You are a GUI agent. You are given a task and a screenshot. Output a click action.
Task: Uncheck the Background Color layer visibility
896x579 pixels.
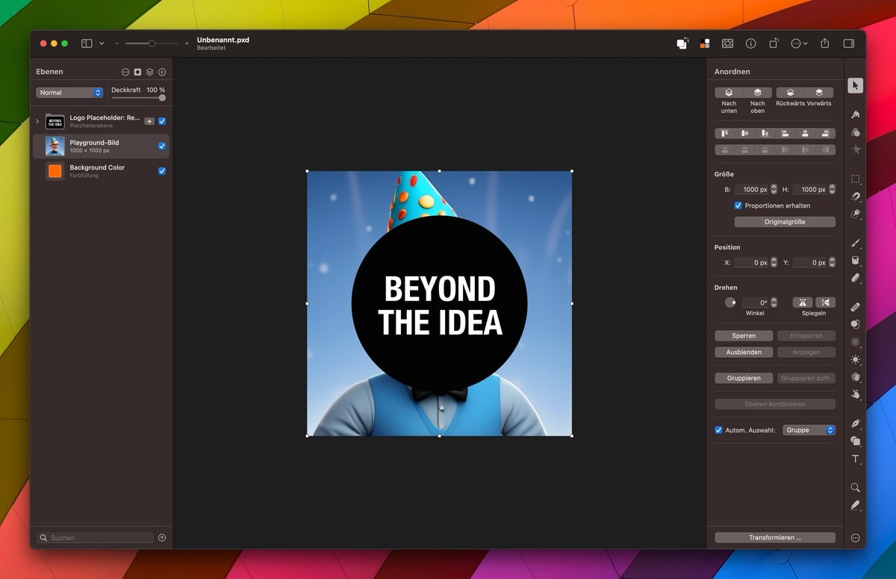click(x=162, y=171)
